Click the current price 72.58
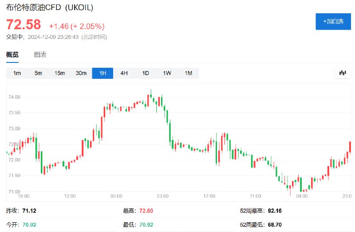This screenshot has width=355, height=232. coord(24,24)
